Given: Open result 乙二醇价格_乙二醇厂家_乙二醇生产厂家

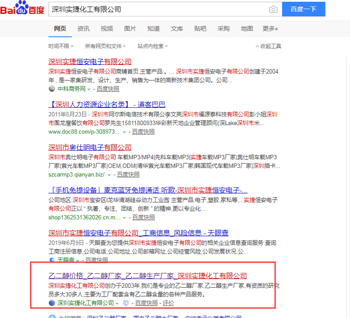Looking at the screenshot, I should 148,276.
